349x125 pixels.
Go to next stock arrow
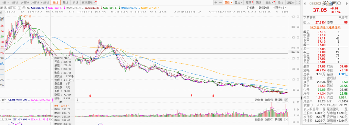346,3
